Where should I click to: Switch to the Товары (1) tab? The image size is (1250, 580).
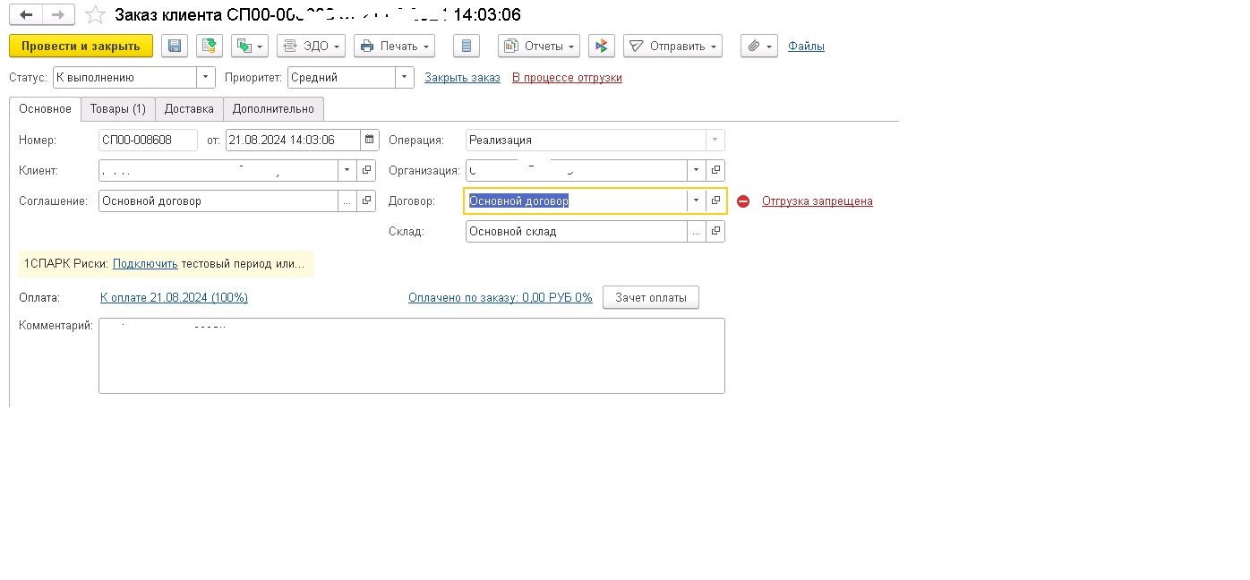117,109
